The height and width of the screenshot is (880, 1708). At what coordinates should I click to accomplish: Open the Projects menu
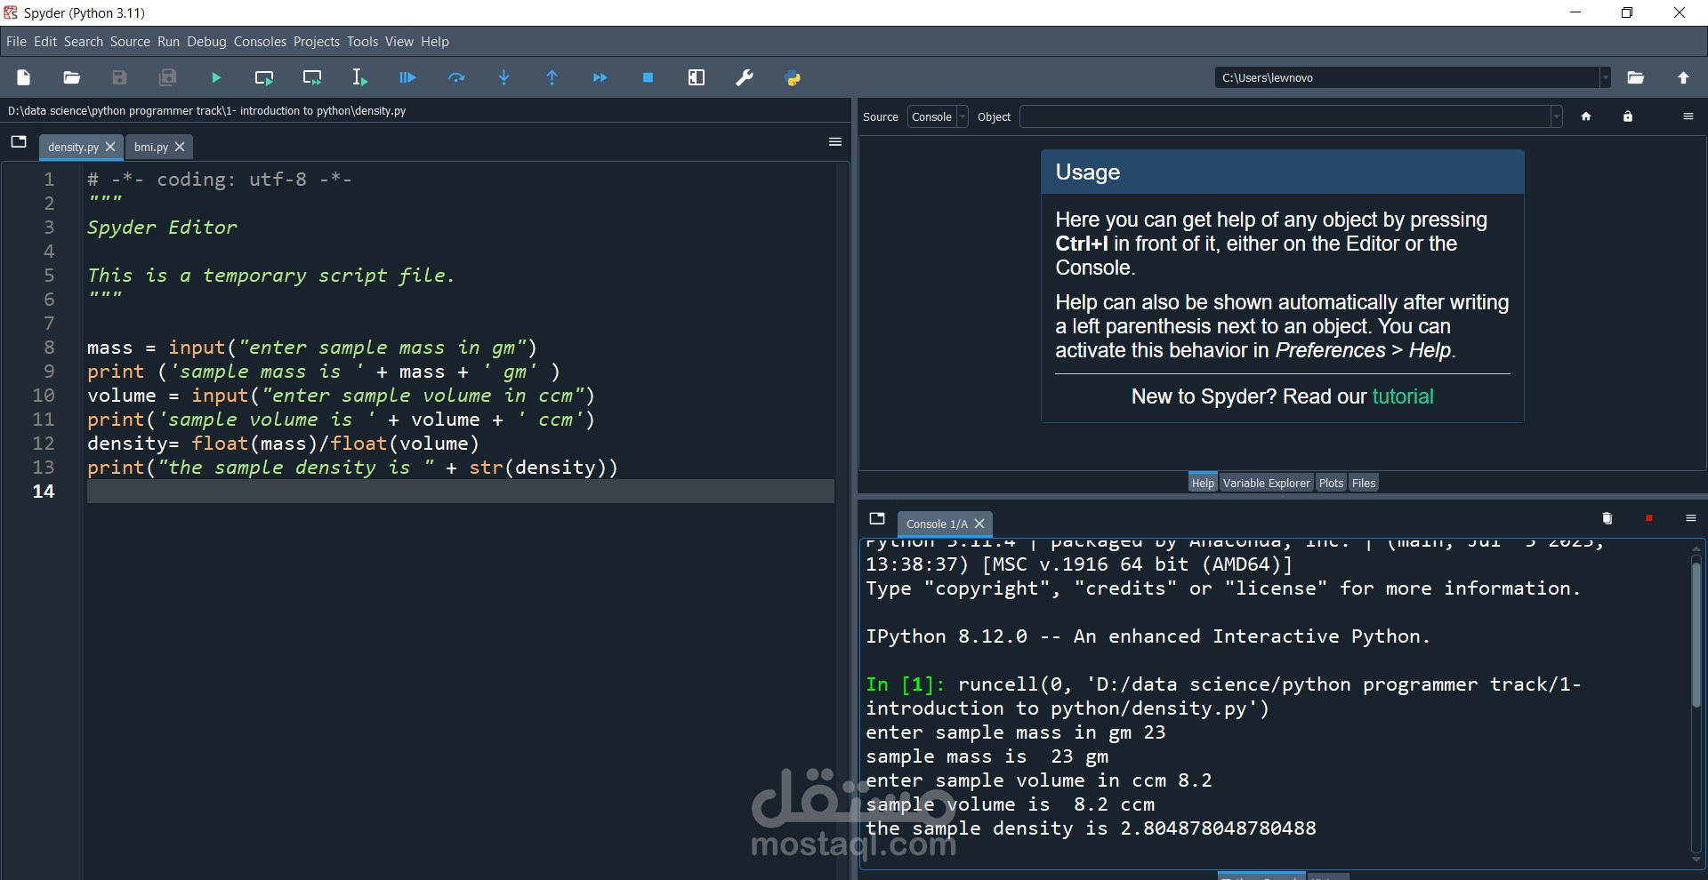[x=317, y=42]
